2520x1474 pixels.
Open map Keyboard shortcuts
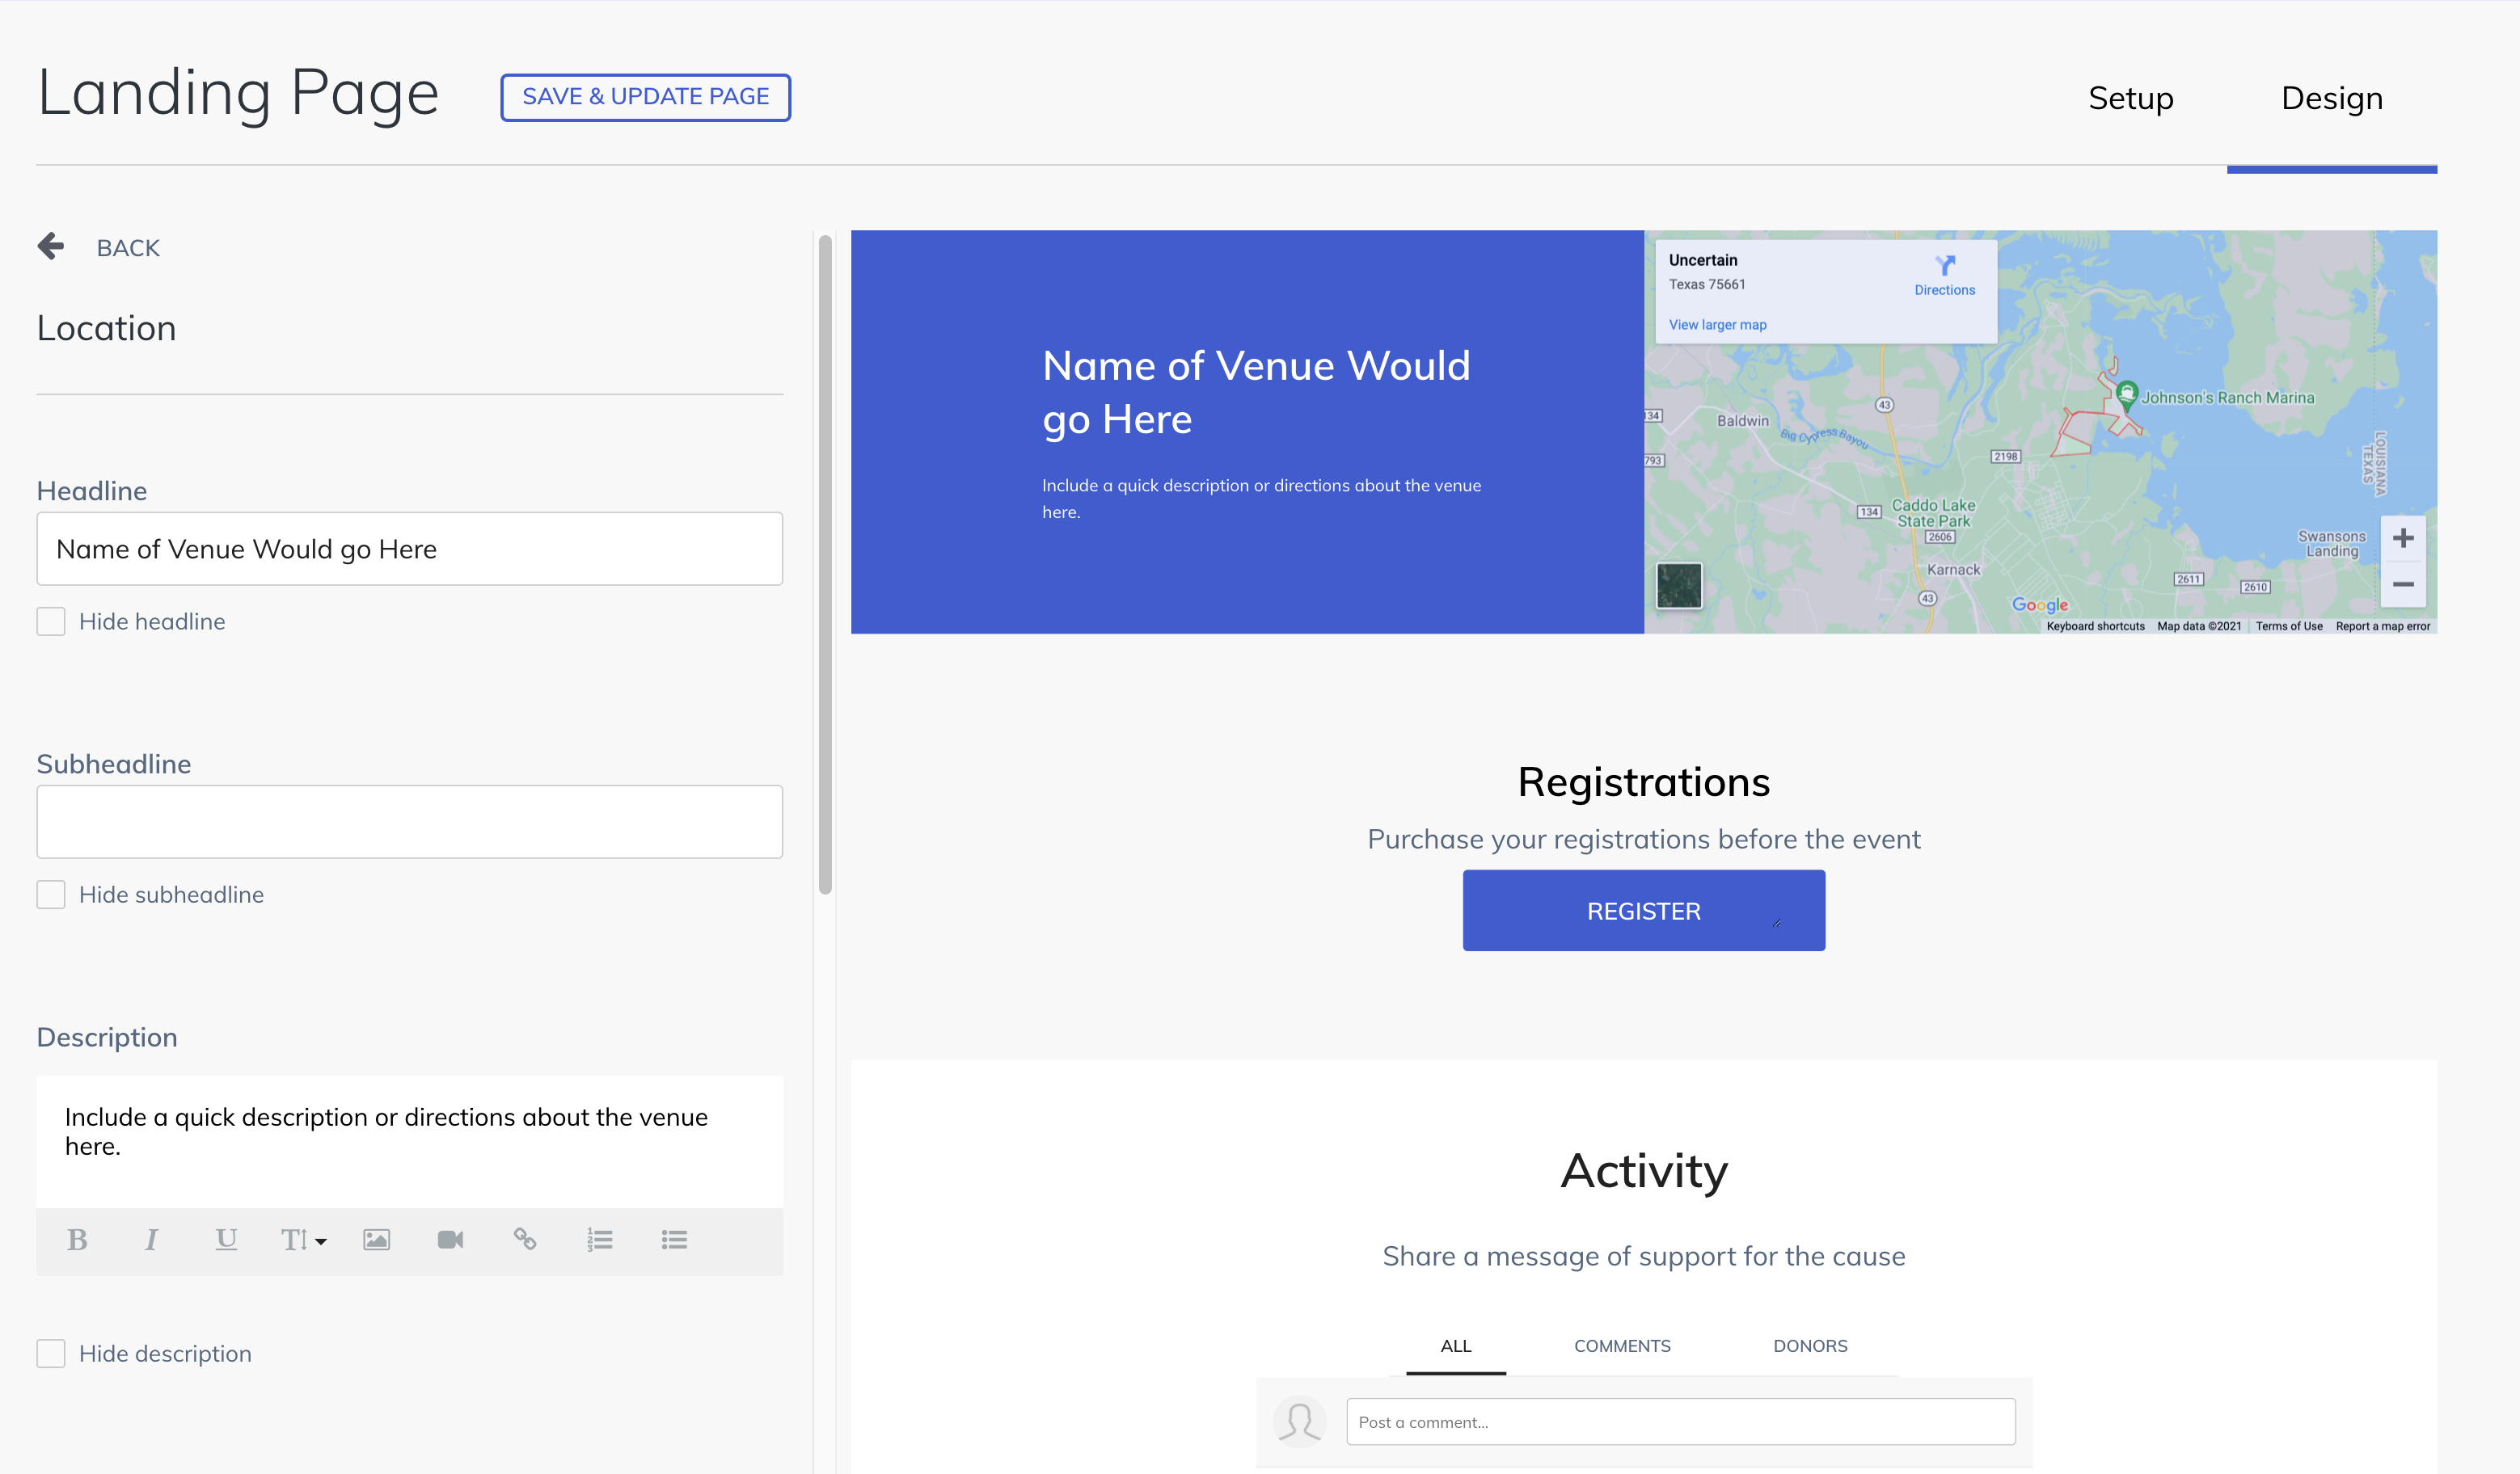tap(2095, 626)
